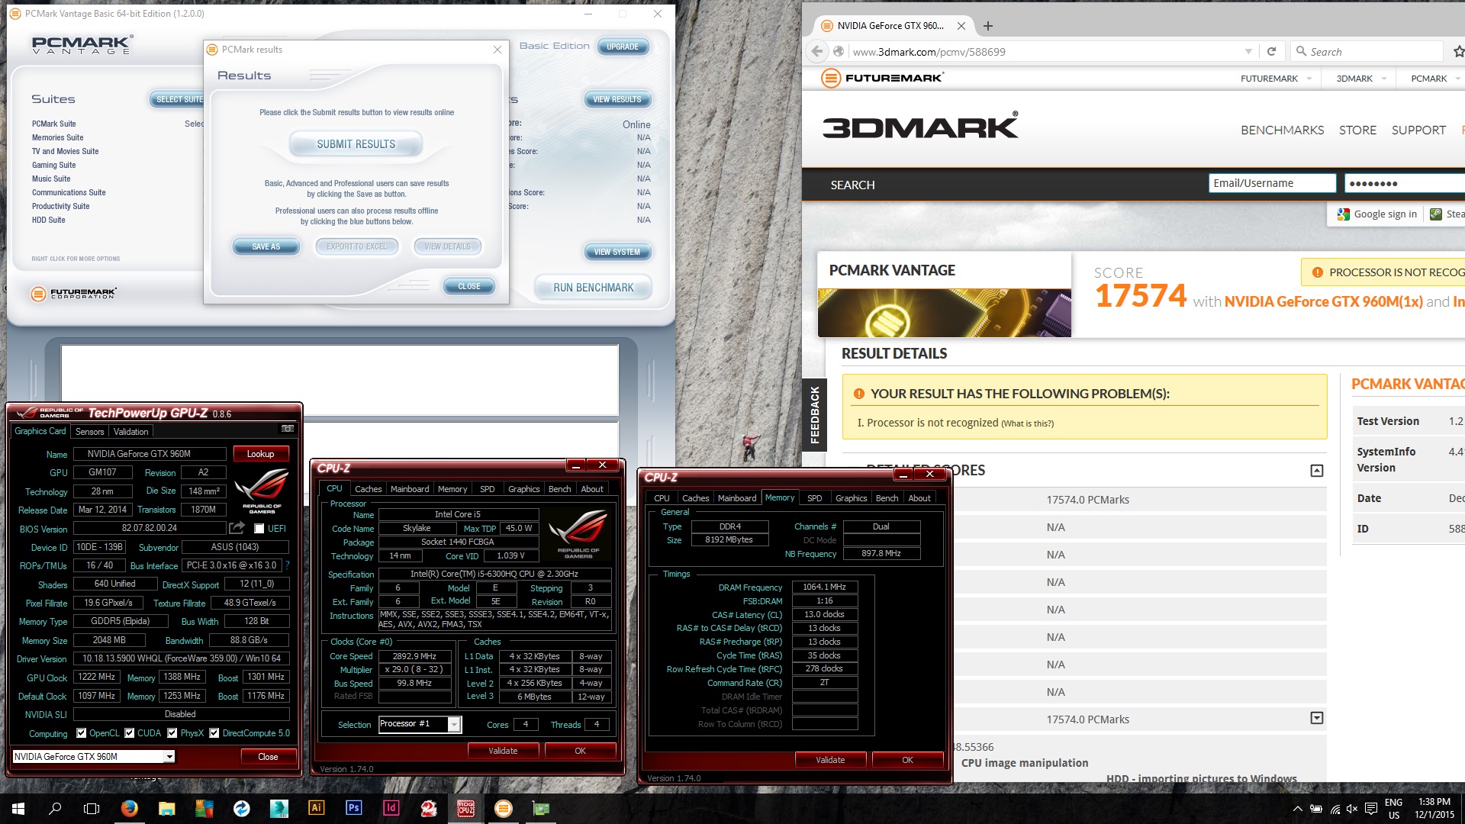Switch to ROG CPU-Z taskbar icon
This screenshot has height=824, width=1465.
[x=465, y=808]
